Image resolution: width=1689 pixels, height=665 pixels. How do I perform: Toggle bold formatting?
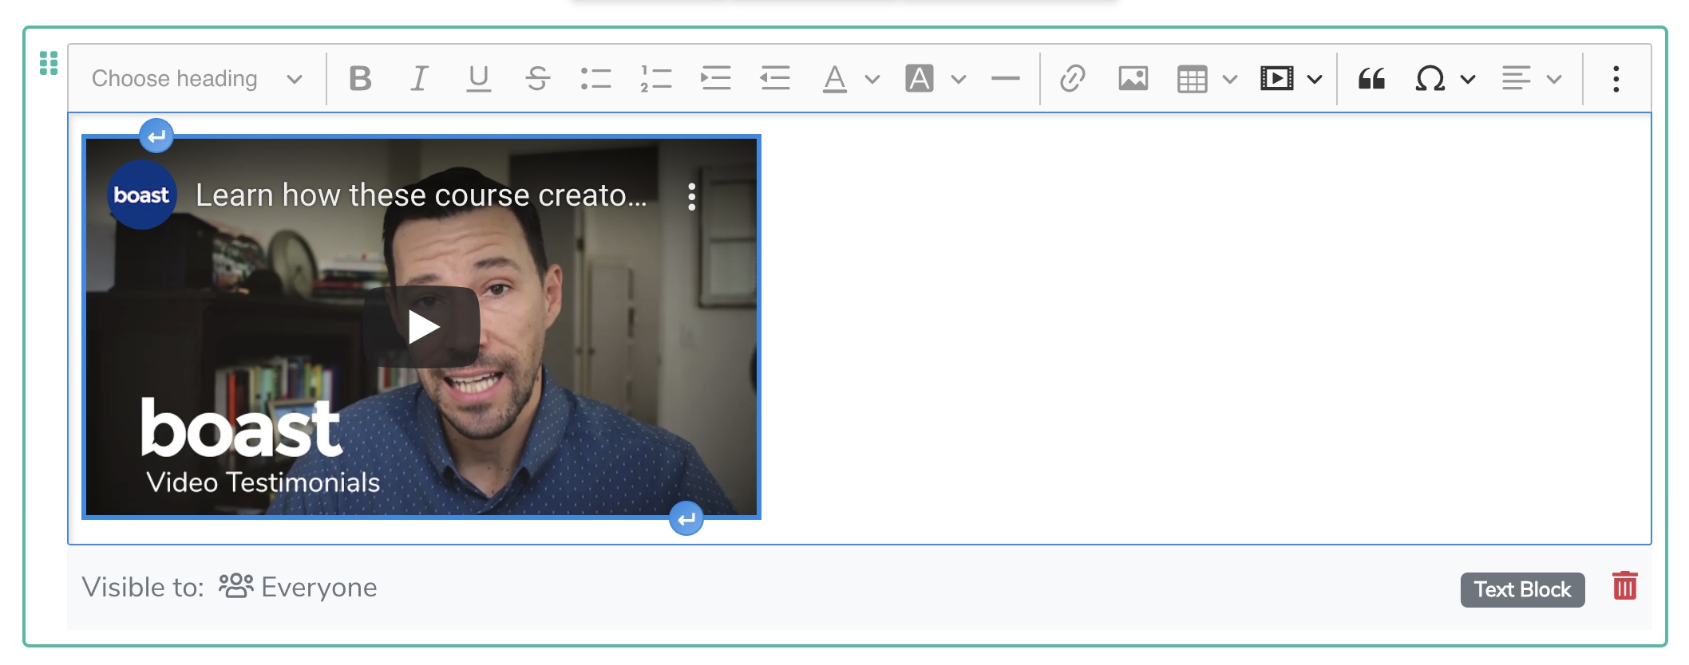(x=360, y=79)
